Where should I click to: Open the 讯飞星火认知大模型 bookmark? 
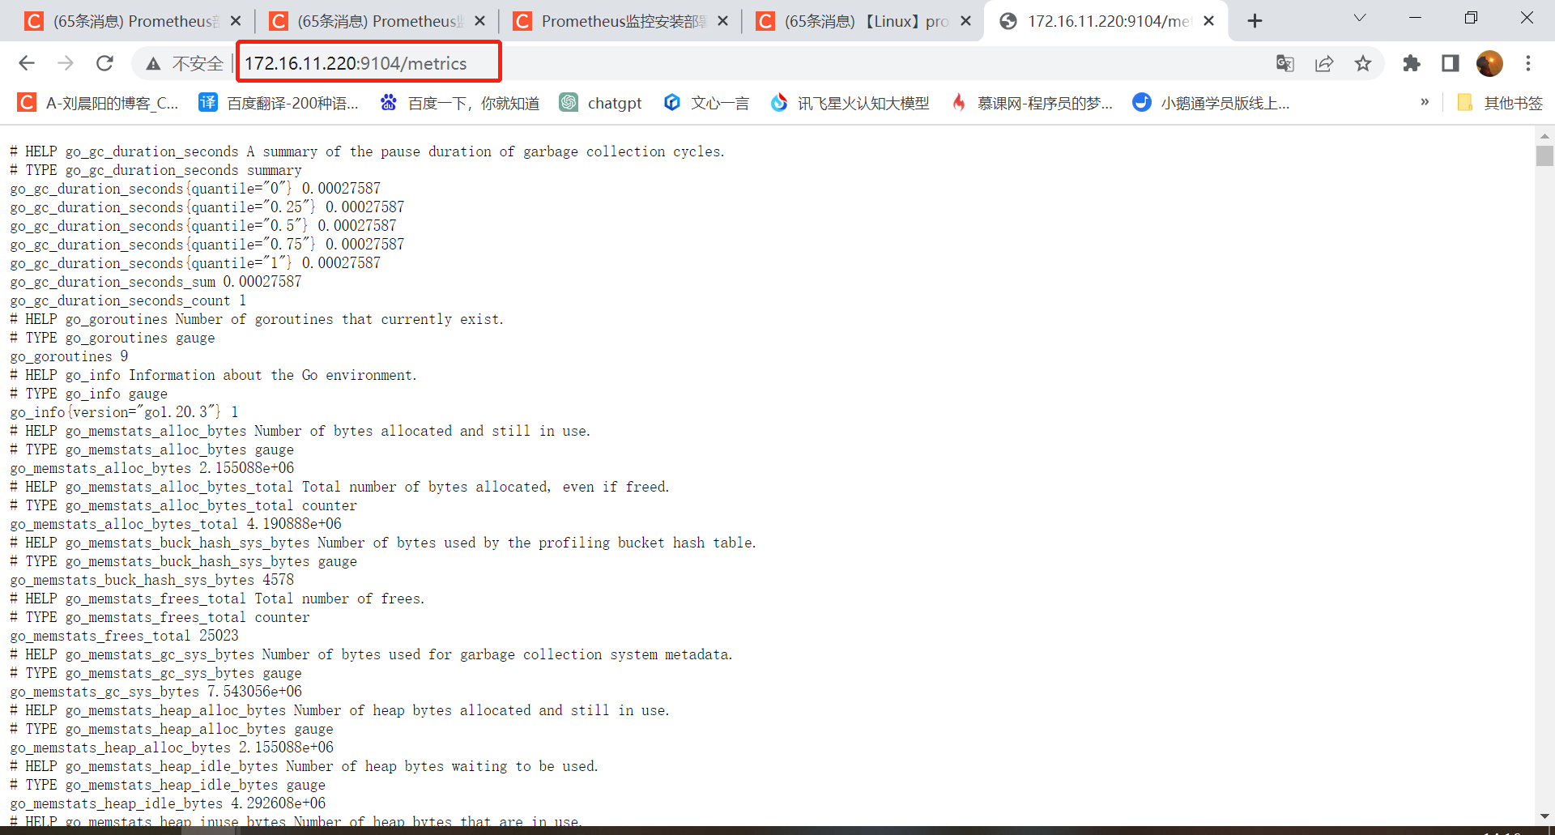pos(850,103)
